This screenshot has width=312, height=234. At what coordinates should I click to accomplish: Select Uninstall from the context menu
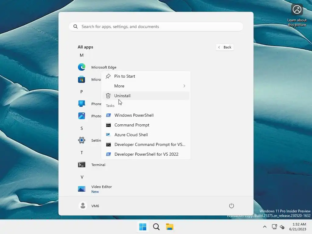[146, 96]
